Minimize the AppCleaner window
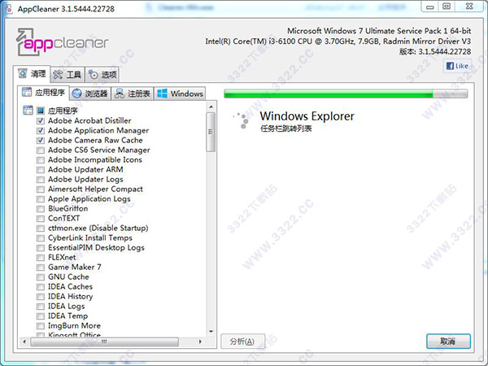488x366 pixels. tap(430, 7)
